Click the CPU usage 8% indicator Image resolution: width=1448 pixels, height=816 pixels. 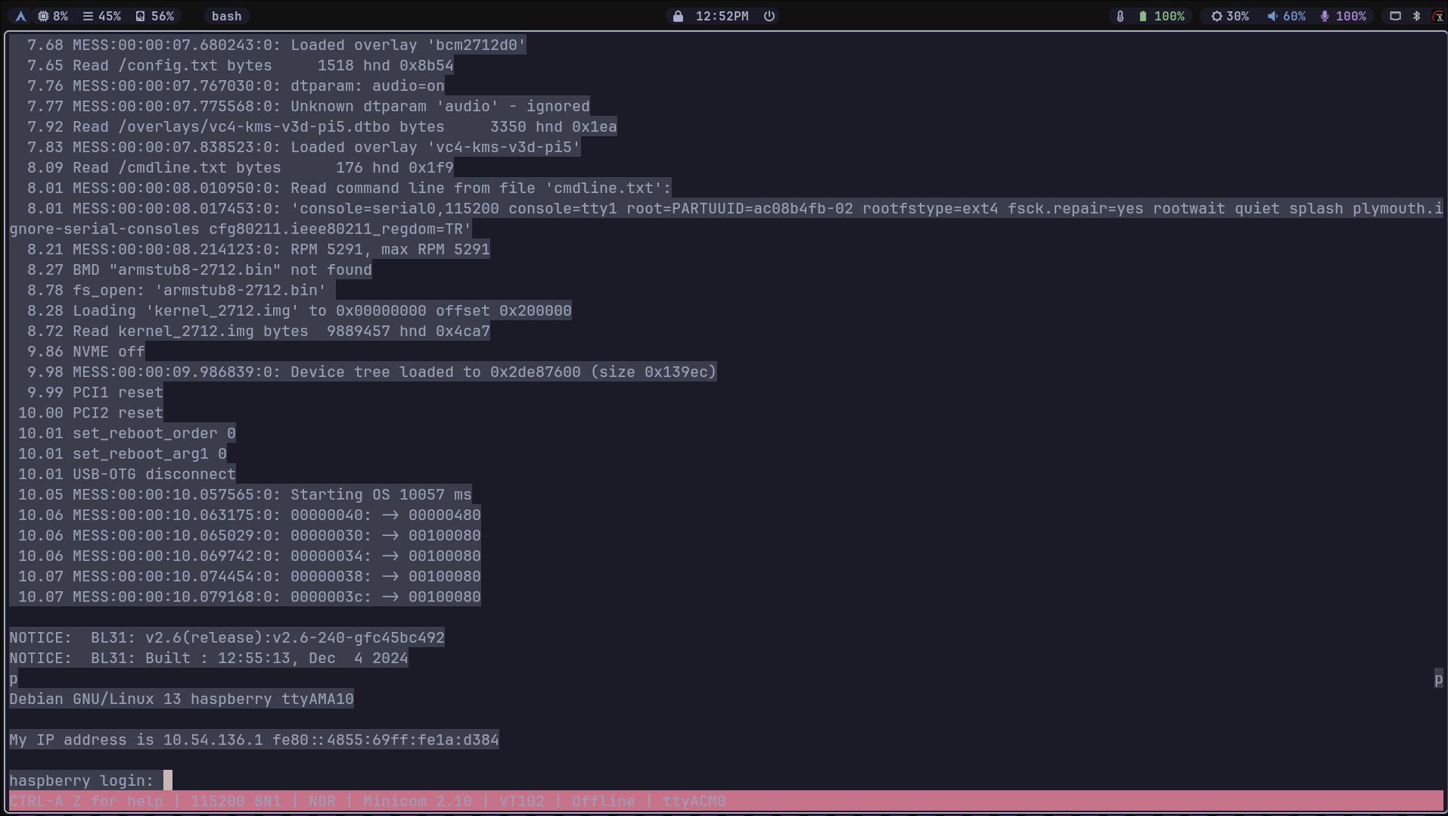click(x=53, y=16)
